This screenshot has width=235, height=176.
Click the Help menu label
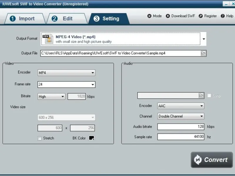click(230, 16)
